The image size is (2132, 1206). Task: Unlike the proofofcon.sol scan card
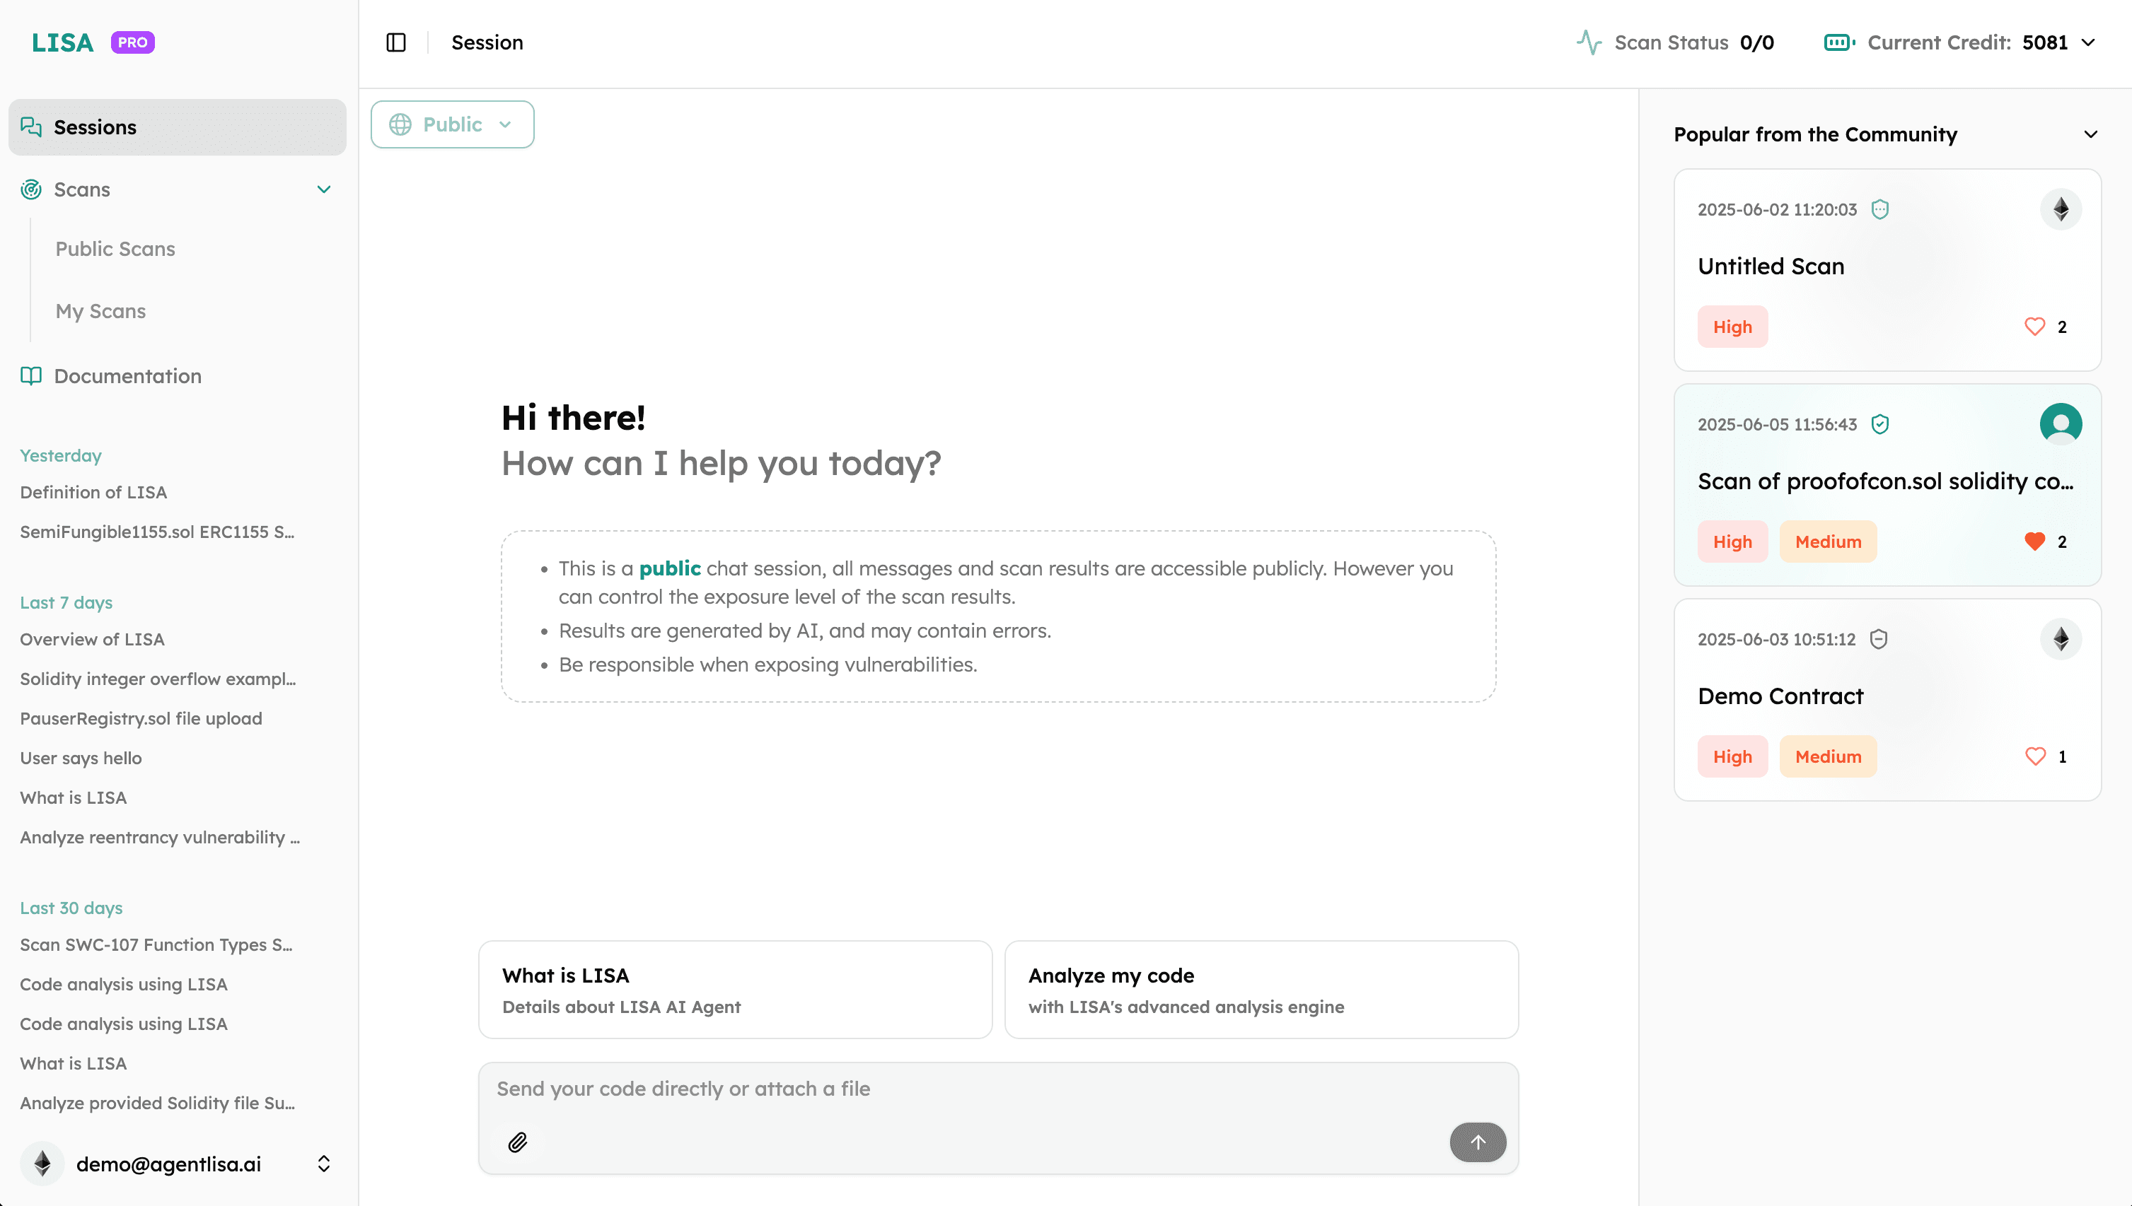point(2034,541)
